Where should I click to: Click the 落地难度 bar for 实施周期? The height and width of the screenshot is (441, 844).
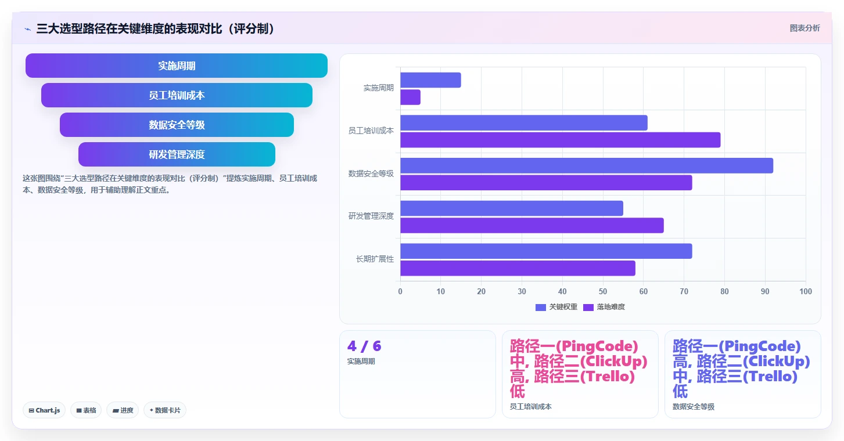tap(410, 97)
